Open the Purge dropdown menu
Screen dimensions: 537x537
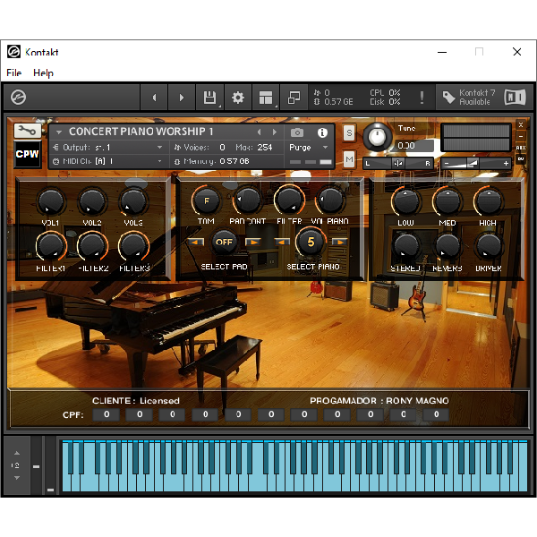(x=308, y=148)
